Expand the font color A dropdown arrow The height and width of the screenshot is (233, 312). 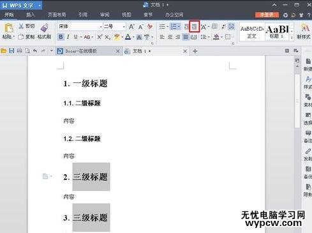pyautogui.click(x=133, y=37)
